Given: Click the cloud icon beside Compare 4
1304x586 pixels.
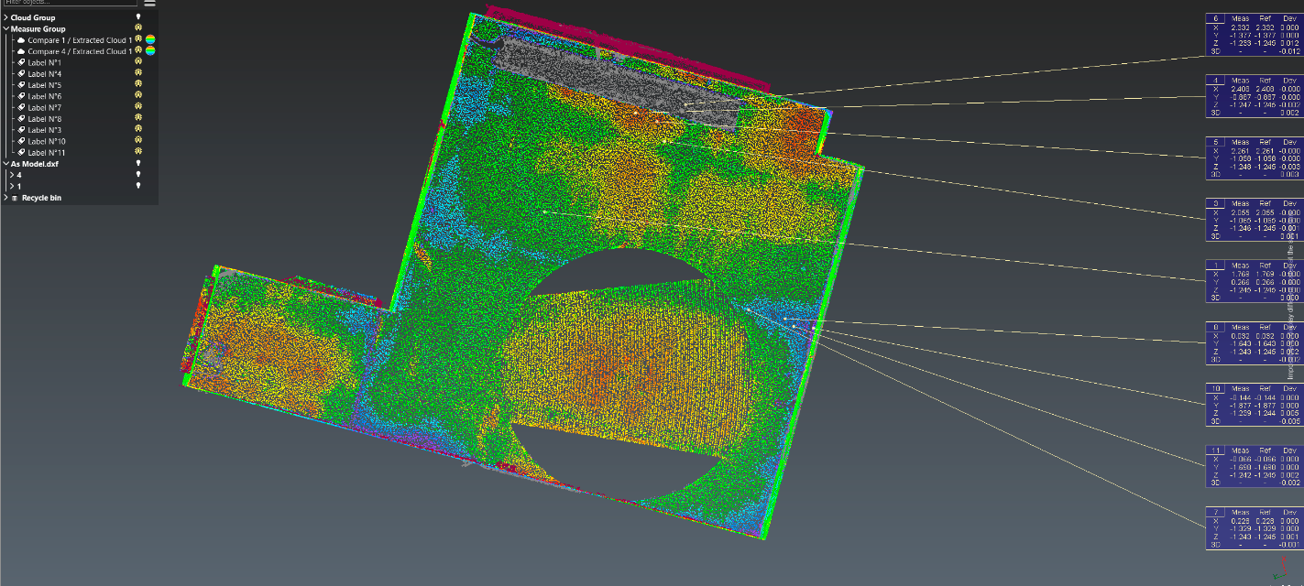Looking at the screenshot, I should coord(21,51).
